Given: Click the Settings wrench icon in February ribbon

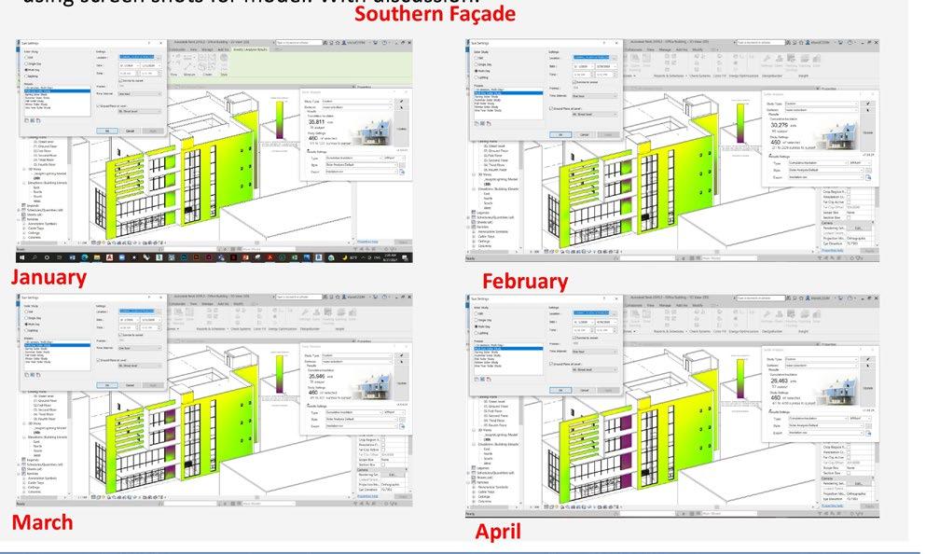Looking at the screenshot, I should pos(767,59).
